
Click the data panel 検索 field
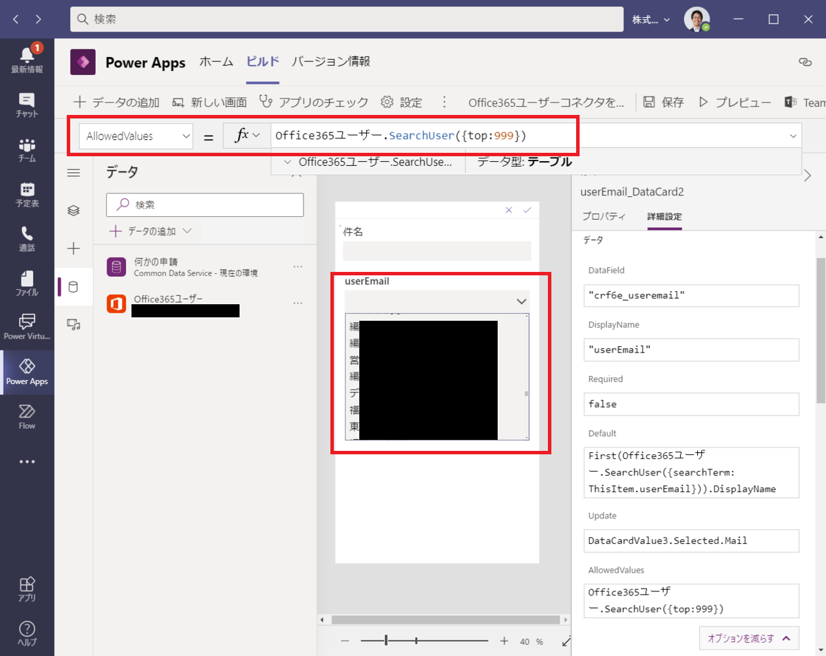[x=205, y=204]
